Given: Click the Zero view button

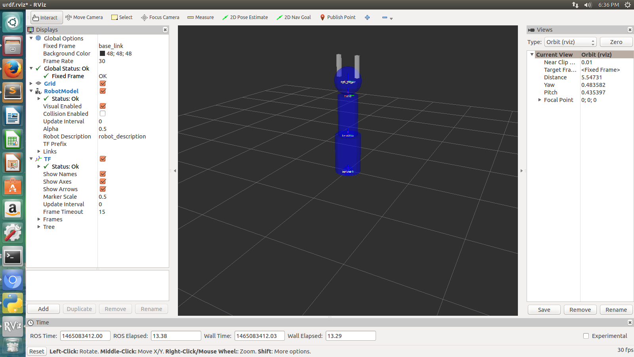Looking at the screenshot, I should (616, 42).
